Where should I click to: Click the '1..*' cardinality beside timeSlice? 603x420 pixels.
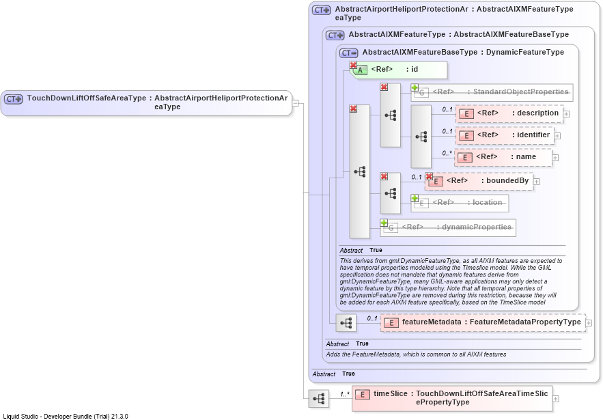(345, 394)
